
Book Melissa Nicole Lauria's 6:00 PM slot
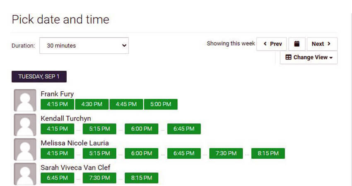(x=142, y=153)
